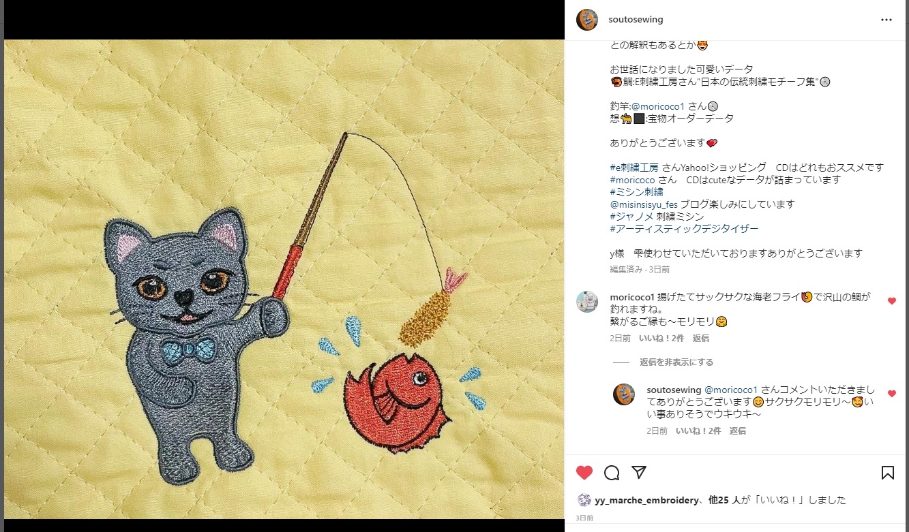909x532 pixels.
Task: Toggle like heart on soutosewing's reply
Action: click(x=891, y=394)
